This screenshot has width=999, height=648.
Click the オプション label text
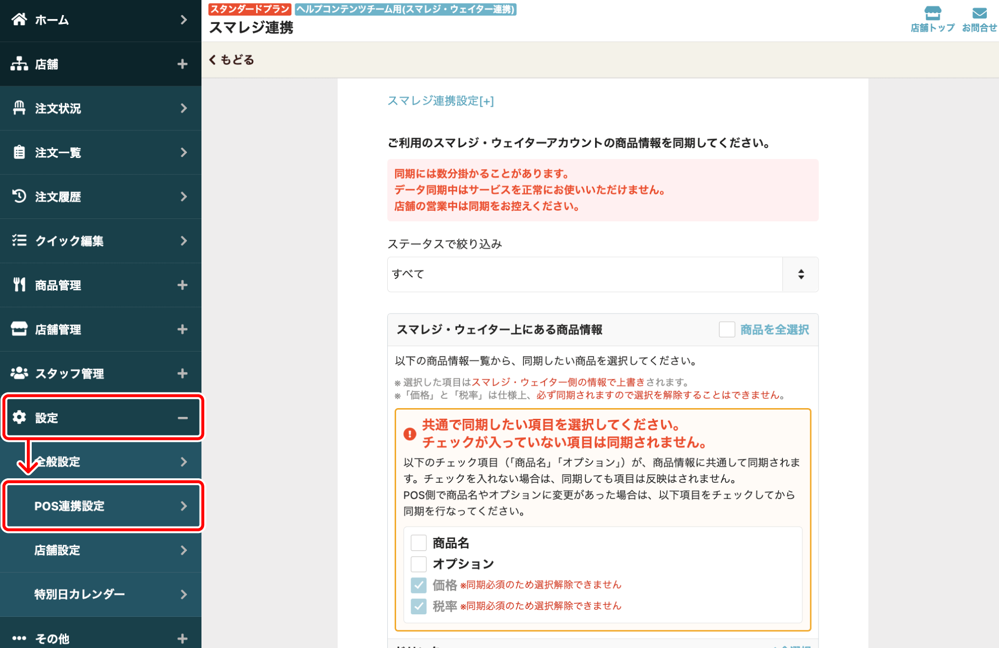pyautogui.click(x=463, y=564)
